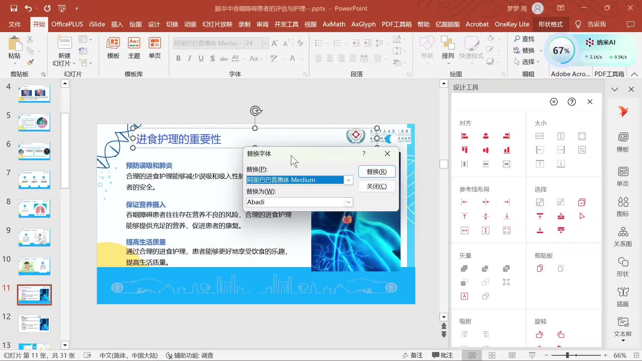Switch to the 插入 ribbon tab
Screen dimensions: 642x361
coord(117,24)
